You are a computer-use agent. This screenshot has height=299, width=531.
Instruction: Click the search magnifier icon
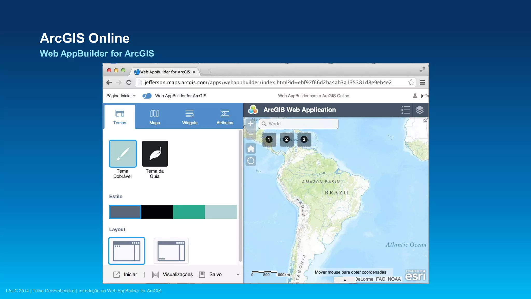264,124
